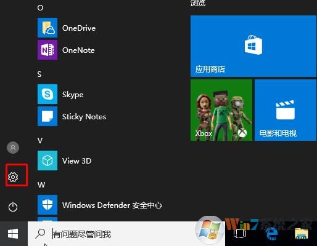Open Windows Defender shield icon
This screenshot has width=317, height=246.
[47, 205]
